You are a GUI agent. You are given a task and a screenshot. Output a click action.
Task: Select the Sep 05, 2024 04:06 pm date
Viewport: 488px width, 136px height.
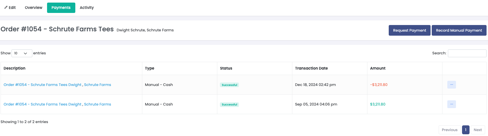(316, 104)
